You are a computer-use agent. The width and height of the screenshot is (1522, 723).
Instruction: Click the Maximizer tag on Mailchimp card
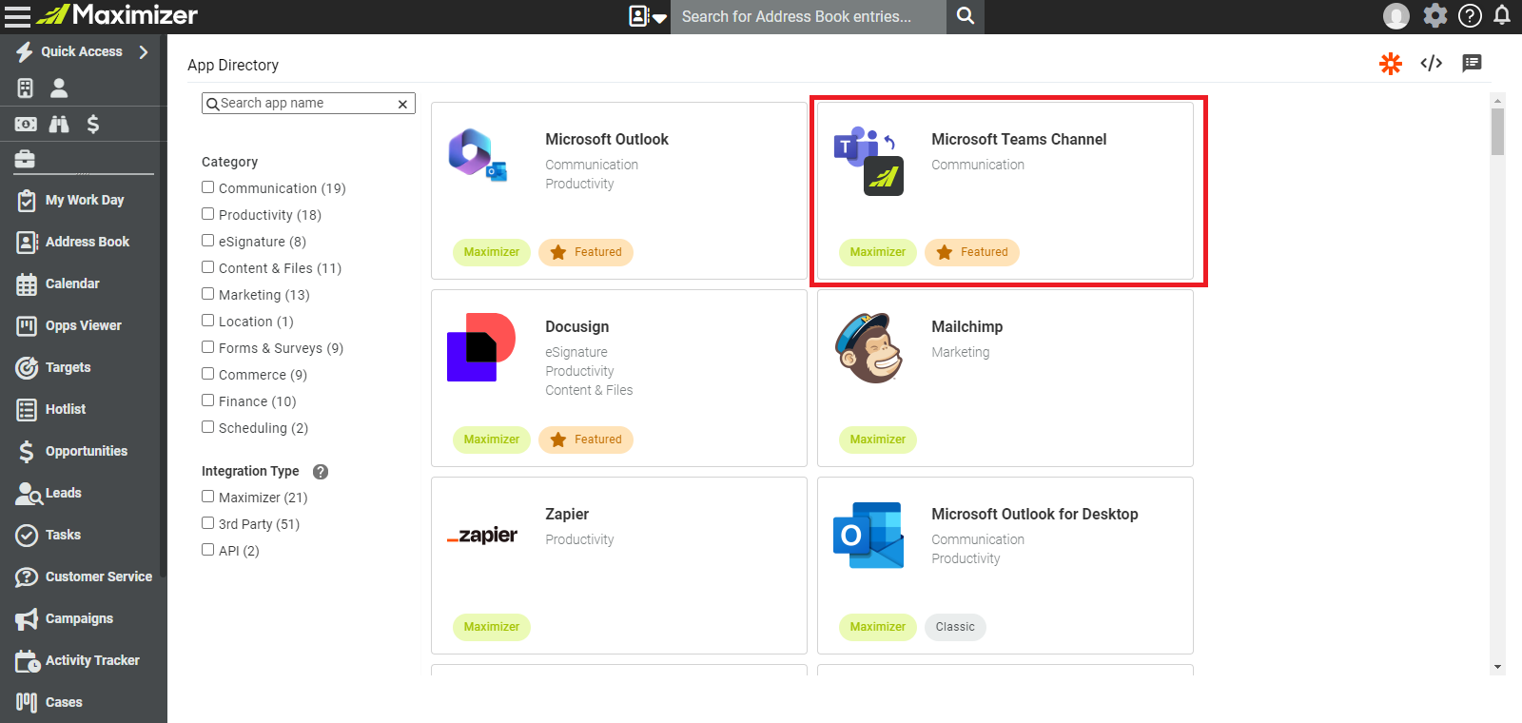point(877,440)
